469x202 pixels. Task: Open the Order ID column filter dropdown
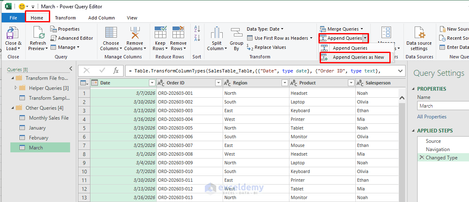point(219,83)
